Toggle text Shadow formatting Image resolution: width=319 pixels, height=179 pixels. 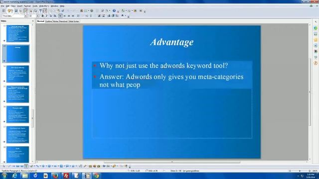tap(55, 16)
